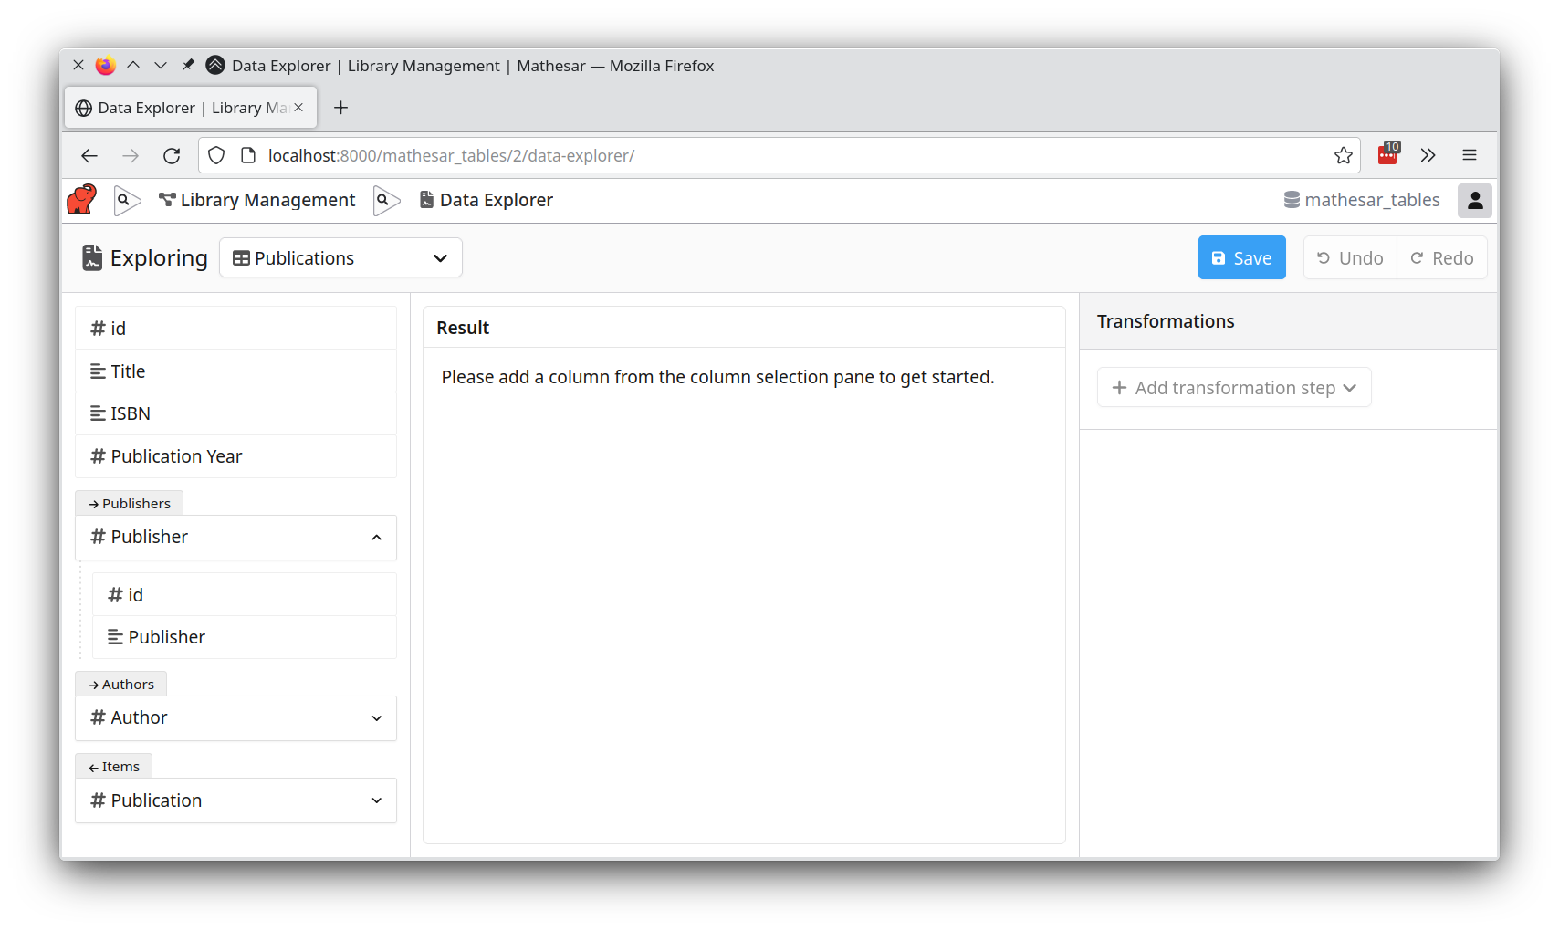The height and width of the screenshot is (931, 1559).
Task: Click the Library Management schema icon
Action: click(165, 200)
